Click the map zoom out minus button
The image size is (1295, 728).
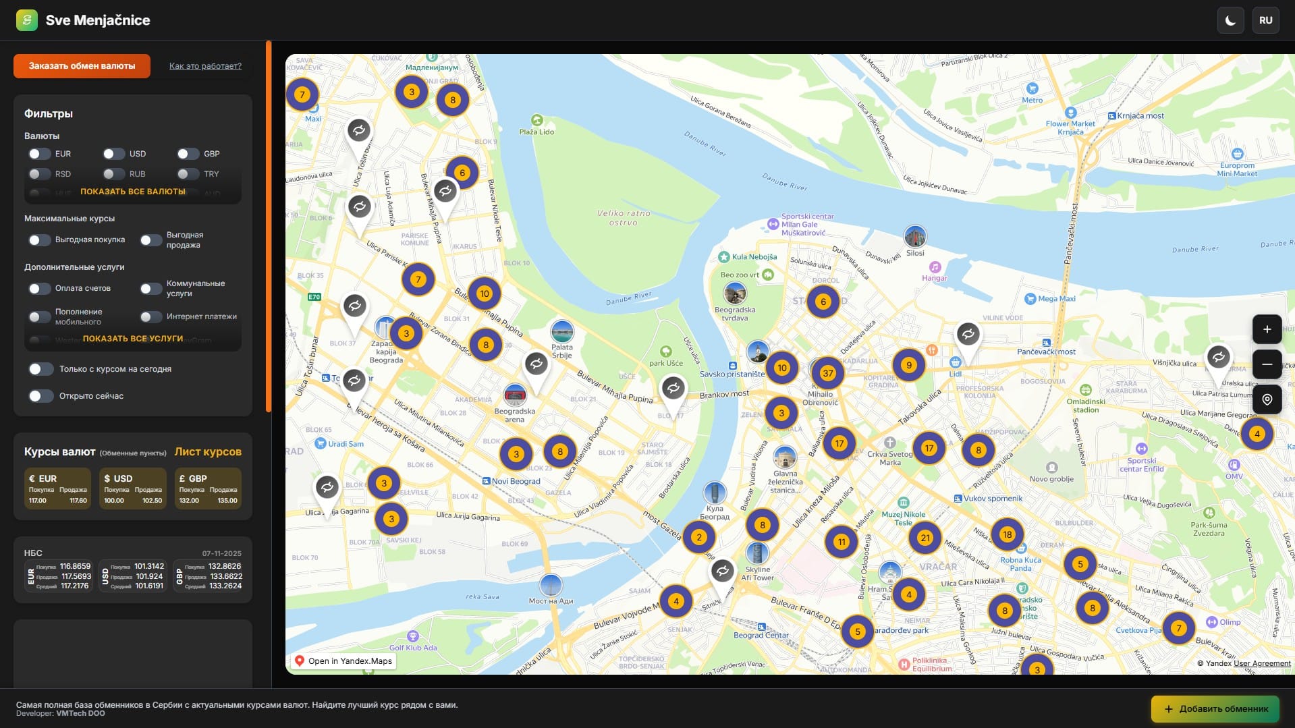pyautogui.click(x=1267, y=364)
